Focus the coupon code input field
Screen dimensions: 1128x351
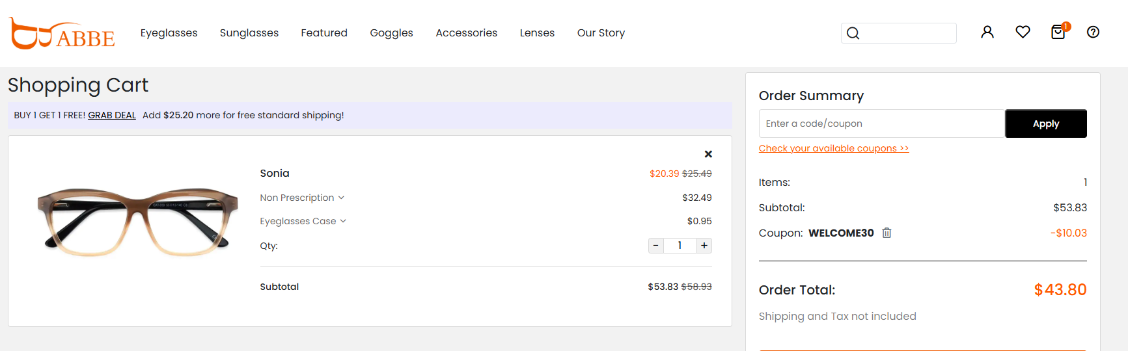[x=882, y=123]
